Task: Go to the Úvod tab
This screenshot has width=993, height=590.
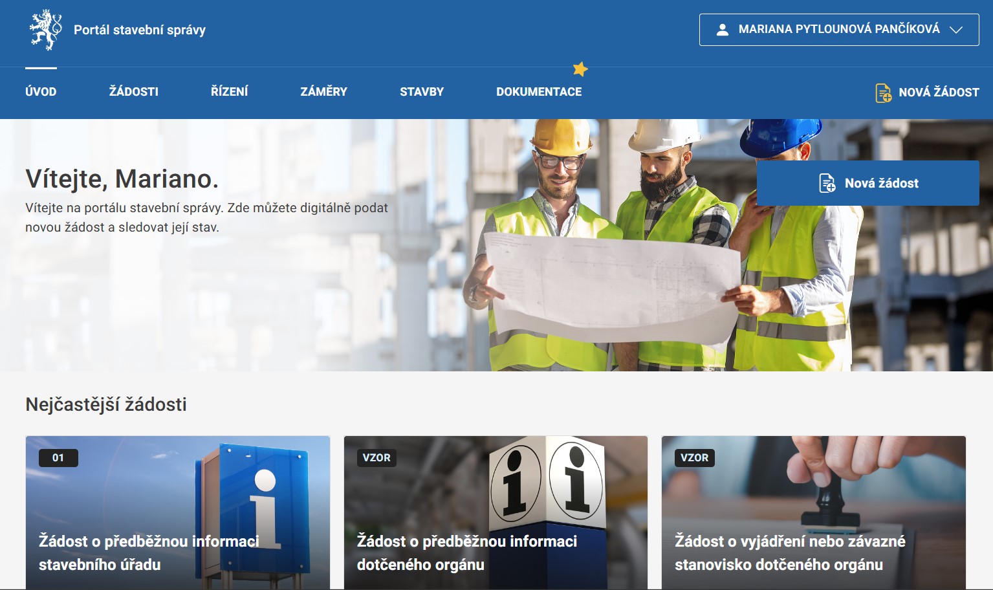Action: (41, 92)
